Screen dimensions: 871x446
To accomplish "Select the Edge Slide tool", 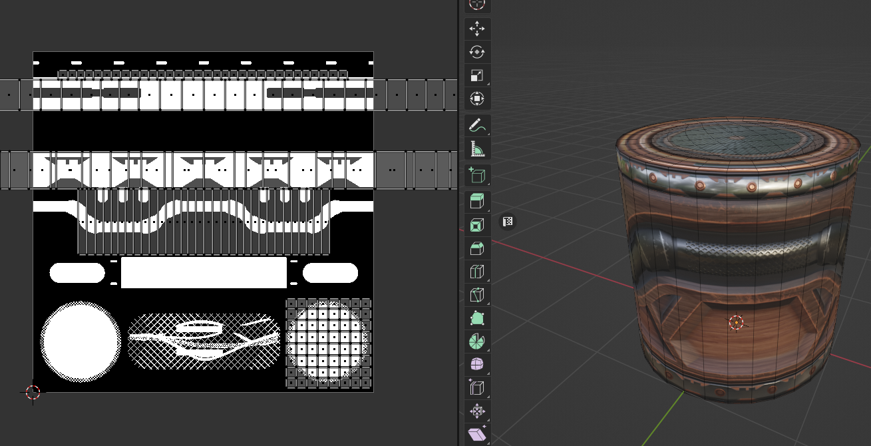I will pos(477,388).
